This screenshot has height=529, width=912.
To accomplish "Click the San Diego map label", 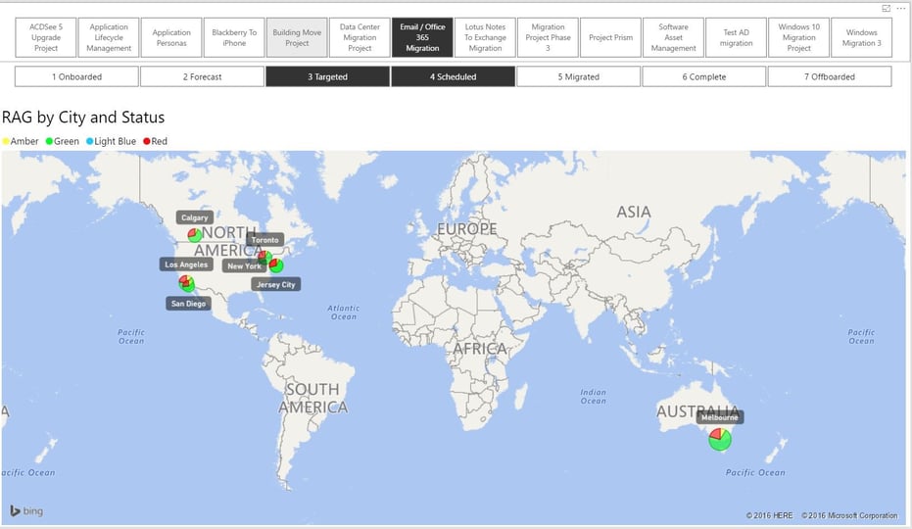I will pos(188,304).
